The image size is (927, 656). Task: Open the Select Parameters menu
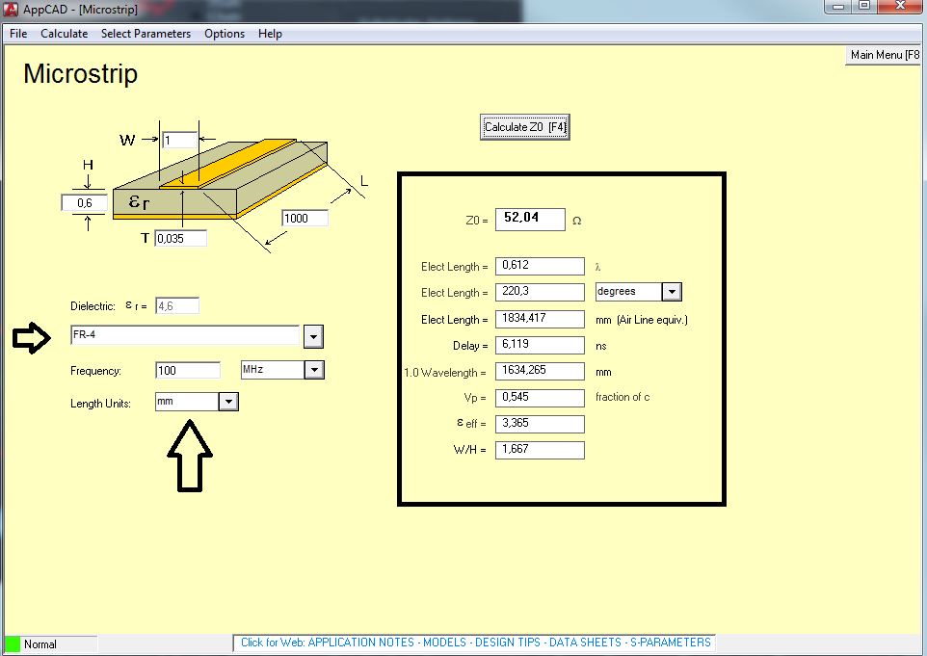(x=146, y=34)
